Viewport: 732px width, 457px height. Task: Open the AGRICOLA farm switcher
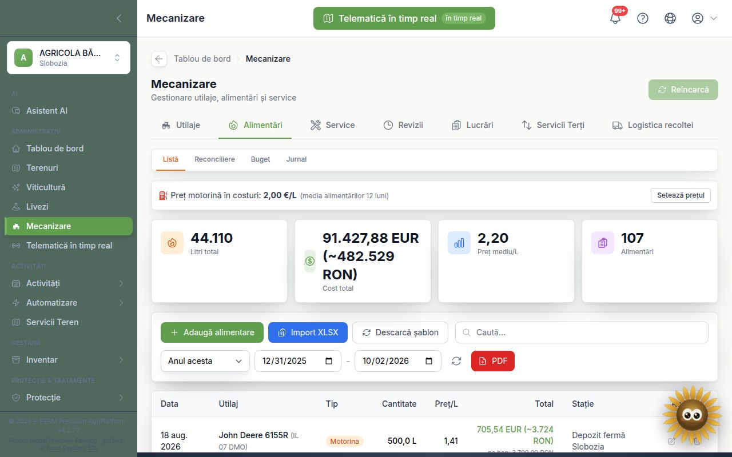click(69, 58)
